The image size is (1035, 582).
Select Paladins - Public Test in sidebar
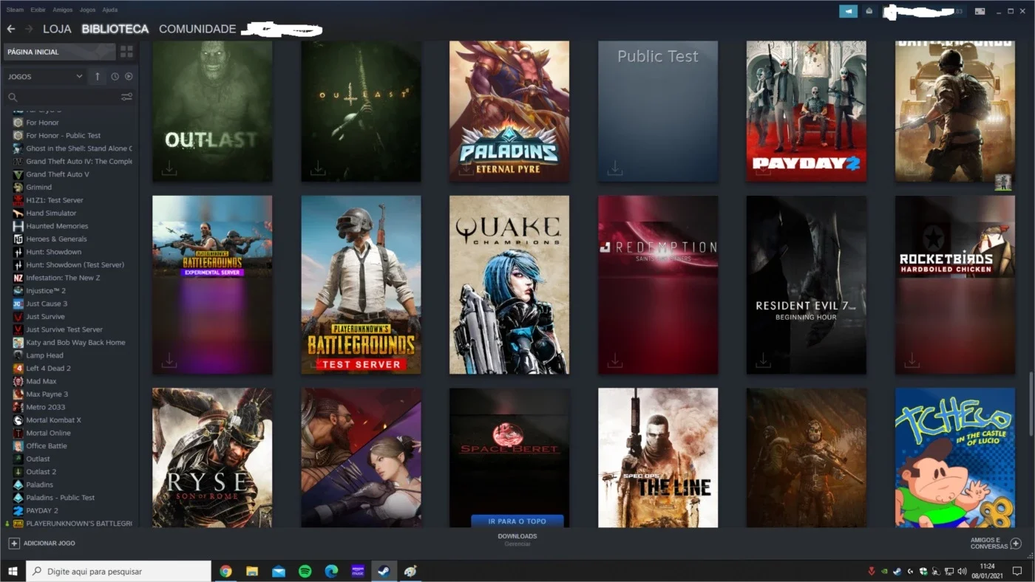point(60,497)
